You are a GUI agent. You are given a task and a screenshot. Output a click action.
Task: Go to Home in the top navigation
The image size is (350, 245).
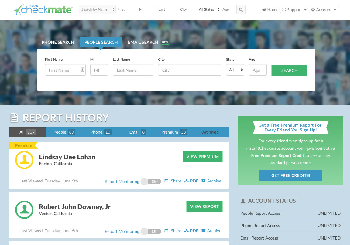coord(270,10)
